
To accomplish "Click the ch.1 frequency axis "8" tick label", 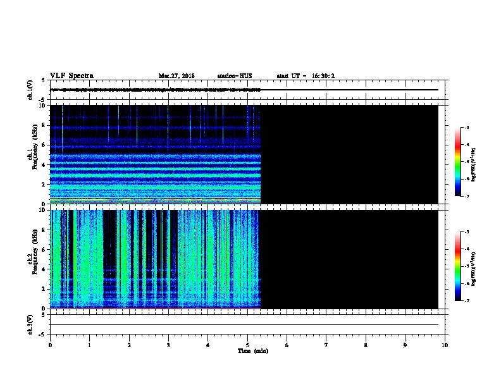I will click(x=44, y=125).
